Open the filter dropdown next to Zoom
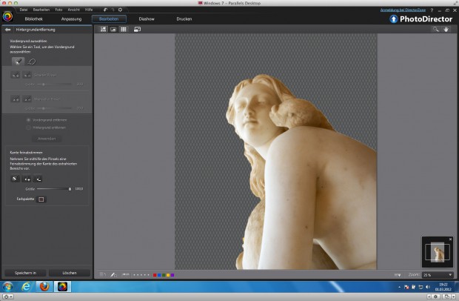The image size is (459, 301). [398, 275]
